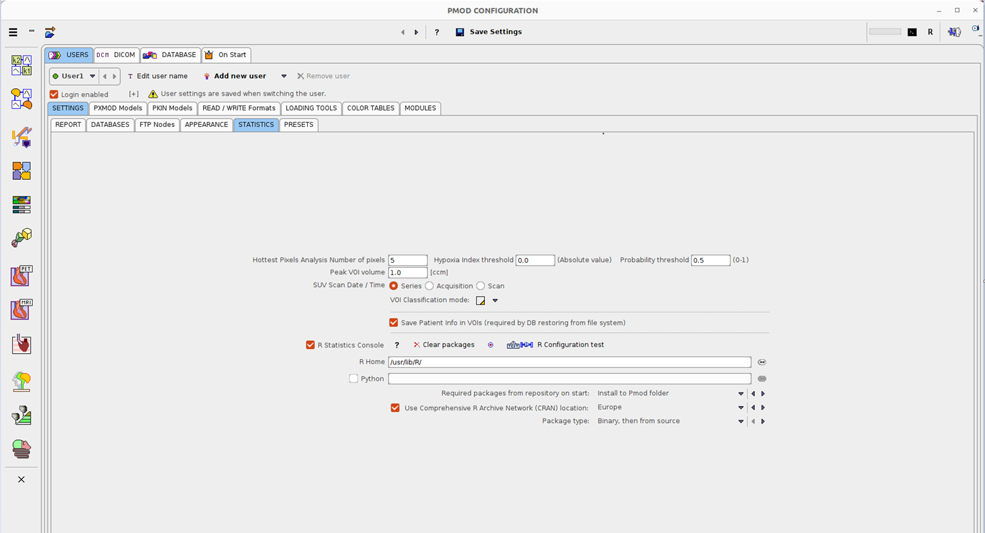This screenshot has height=533, width=985.
Task: Toggle Login enabled checkbox
Action: pyautogui.click(x=54, y=94)
